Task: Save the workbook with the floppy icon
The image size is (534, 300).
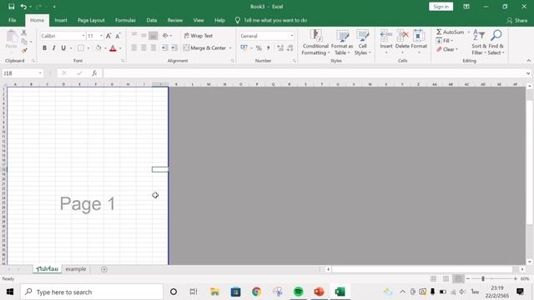Action: tap(11, 7)
